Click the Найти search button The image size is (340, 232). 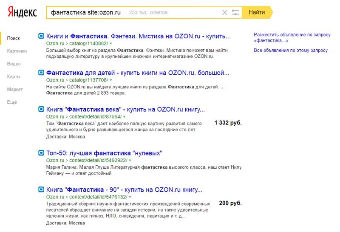257,12
